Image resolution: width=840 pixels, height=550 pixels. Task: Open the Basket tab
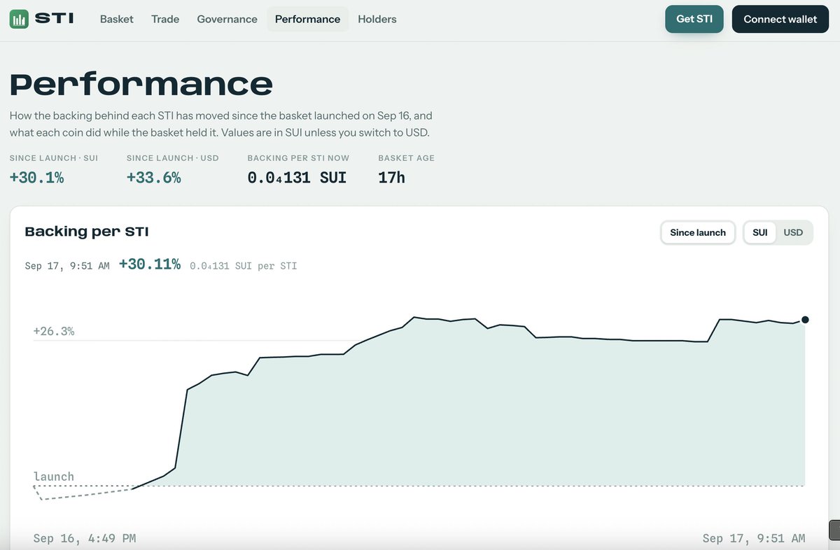(117, 19)
